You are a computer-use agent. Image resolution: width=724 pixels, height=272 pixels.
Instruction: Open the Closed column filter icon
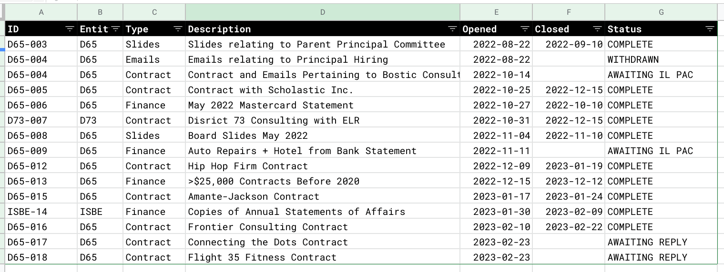[x=597, y=29]
